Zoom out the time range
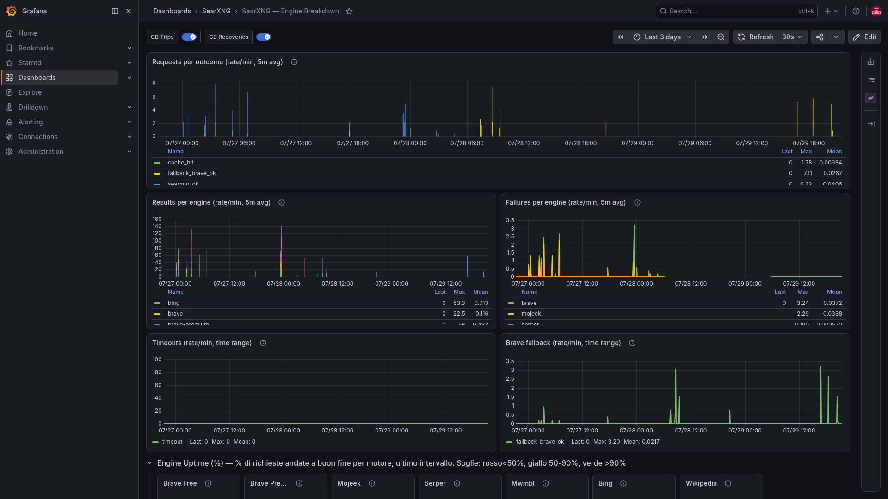The image size is (888, 499). (x=721, y=37)
